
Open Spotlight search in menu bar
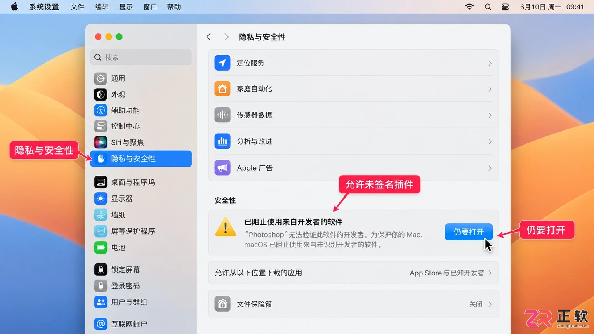click(x=488, y=7)
